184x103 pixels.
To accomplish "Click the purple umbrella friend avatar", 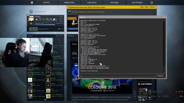I will point(48,69).
